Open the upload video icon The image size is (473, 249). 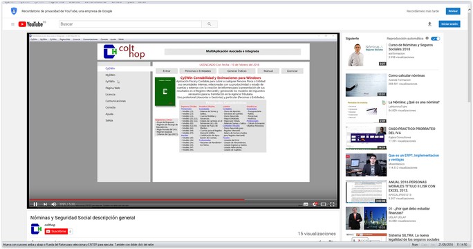[x=429, y=24]
